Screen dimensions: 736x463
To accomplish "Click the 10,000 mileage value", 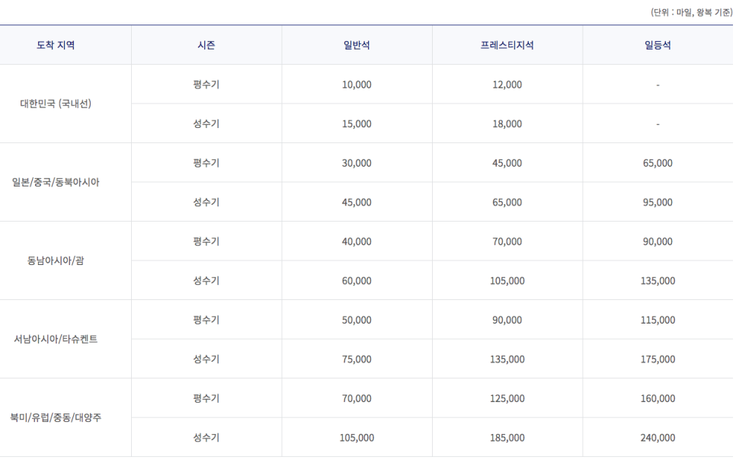I will 357,84.
